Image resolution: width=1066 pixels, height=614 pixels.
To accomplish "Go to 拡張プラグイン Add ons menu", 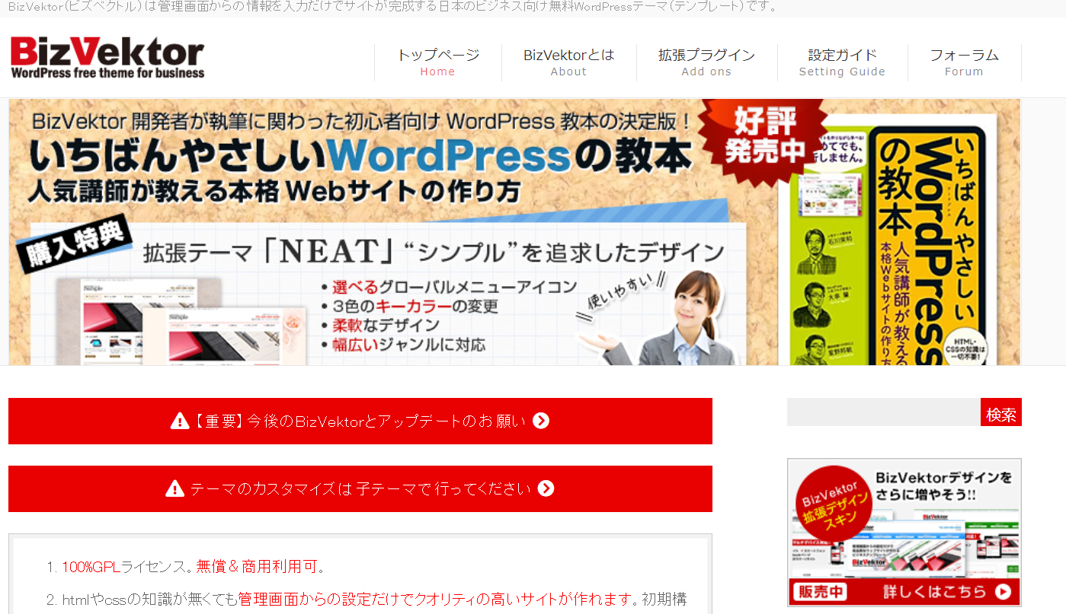I will click(707, 62).
